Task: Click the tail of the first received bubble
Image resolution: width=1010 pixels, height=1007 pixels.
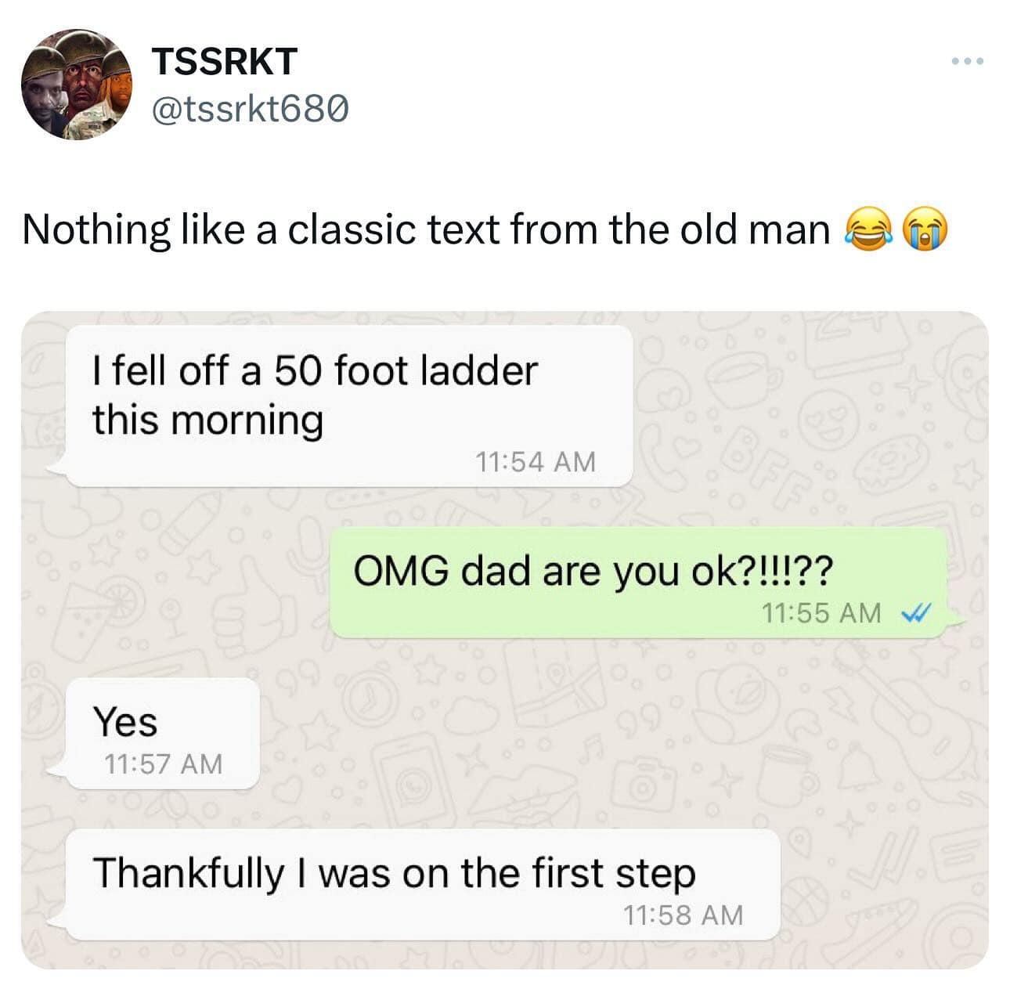Action: coord(58,468)
